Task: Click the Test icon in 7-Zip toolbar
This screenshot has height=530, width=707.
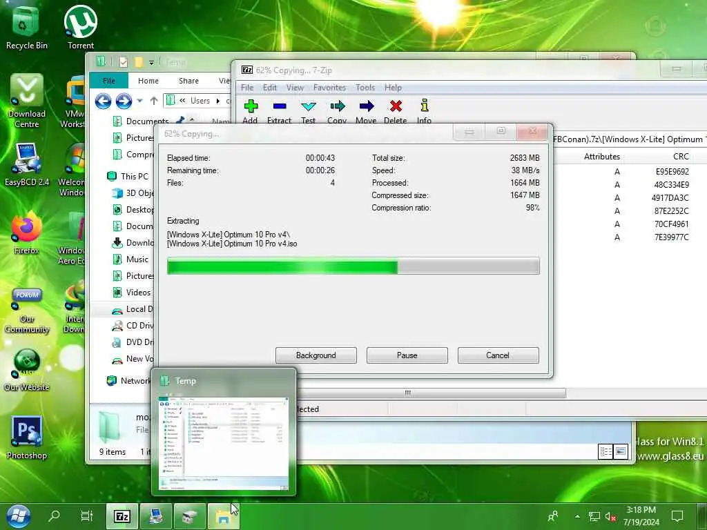Action: point(309,106)
